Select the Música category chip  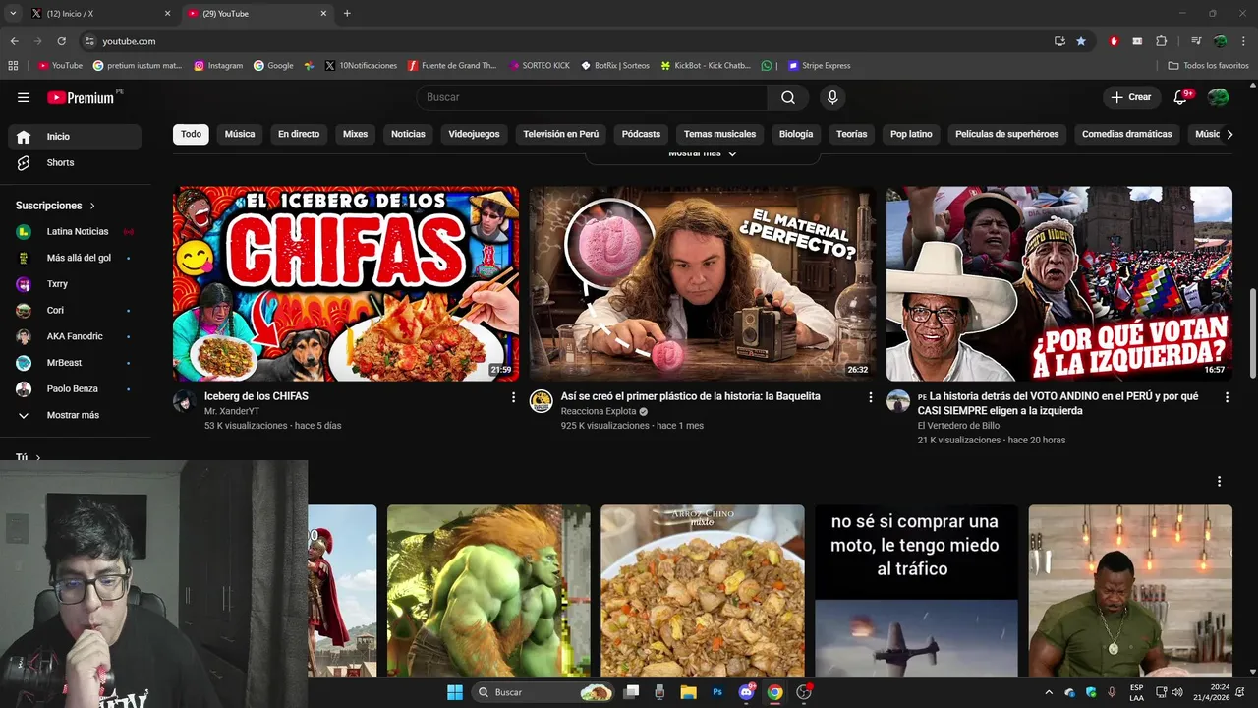(240, 134)
